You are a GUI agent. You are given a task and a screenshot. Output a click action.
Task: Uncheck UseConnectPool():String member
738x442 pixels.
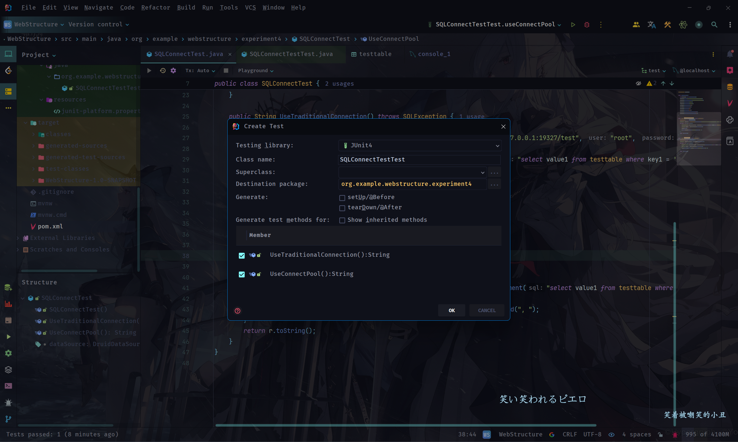(x=242, y=275)
